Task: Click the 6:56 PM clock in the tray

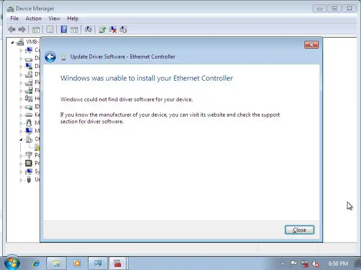Action: tap(338, 264)
